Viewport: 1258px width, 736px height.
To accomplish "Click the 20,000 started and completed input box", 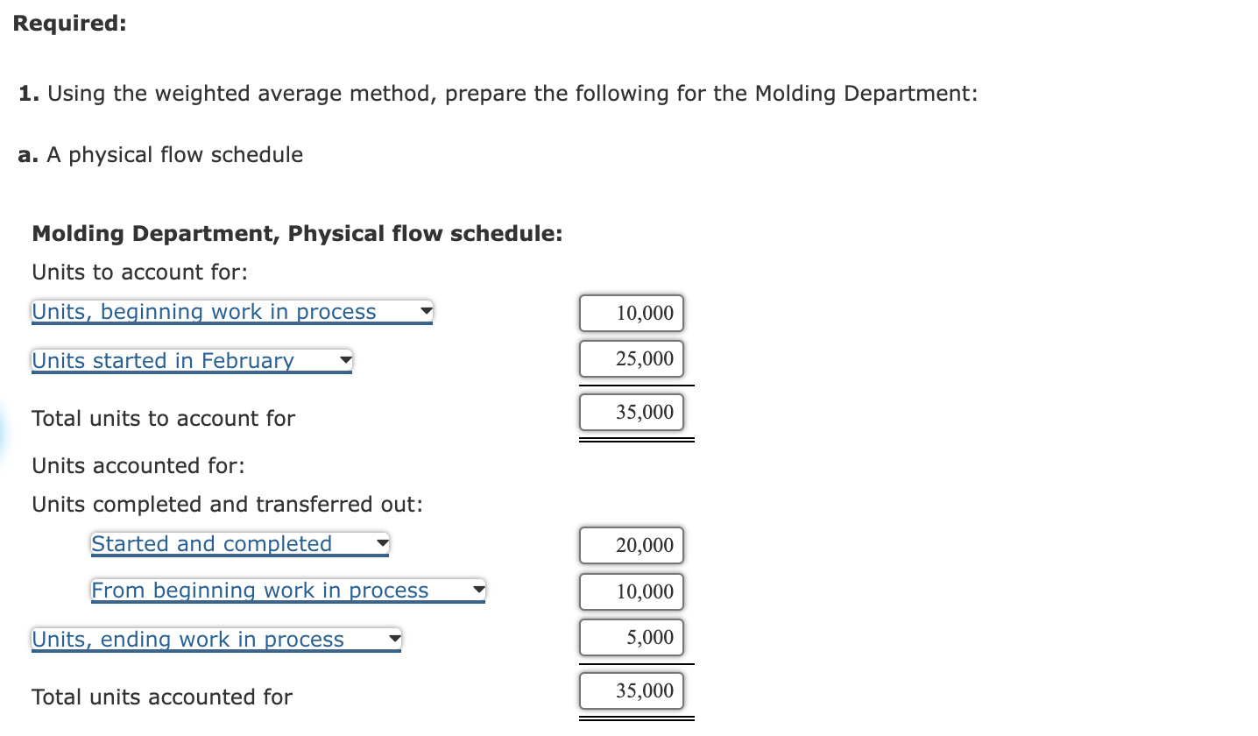I will coord(631,545).
